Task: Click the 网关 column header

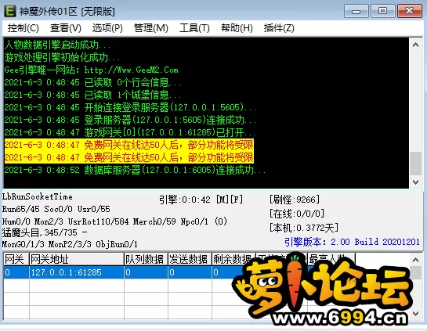Action: pos(16,259)
